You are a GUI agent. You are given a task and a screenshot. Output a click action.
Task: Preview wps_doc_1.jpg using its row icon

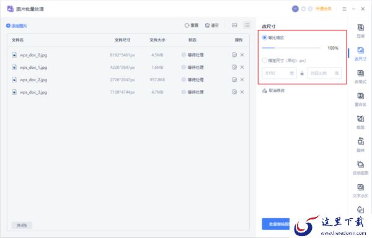(x=234, y=67)
